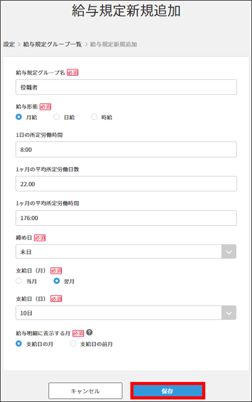252x402 pixels.
Task: Open the 締め日 dropdown arrow
Action: (x=229, y=252)
